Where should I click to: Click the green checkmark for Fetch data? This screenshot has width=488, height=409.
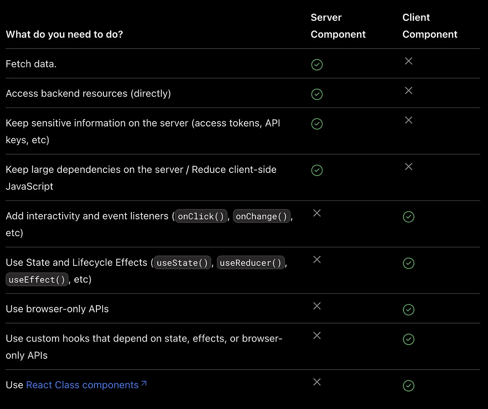tap(317, 65)
